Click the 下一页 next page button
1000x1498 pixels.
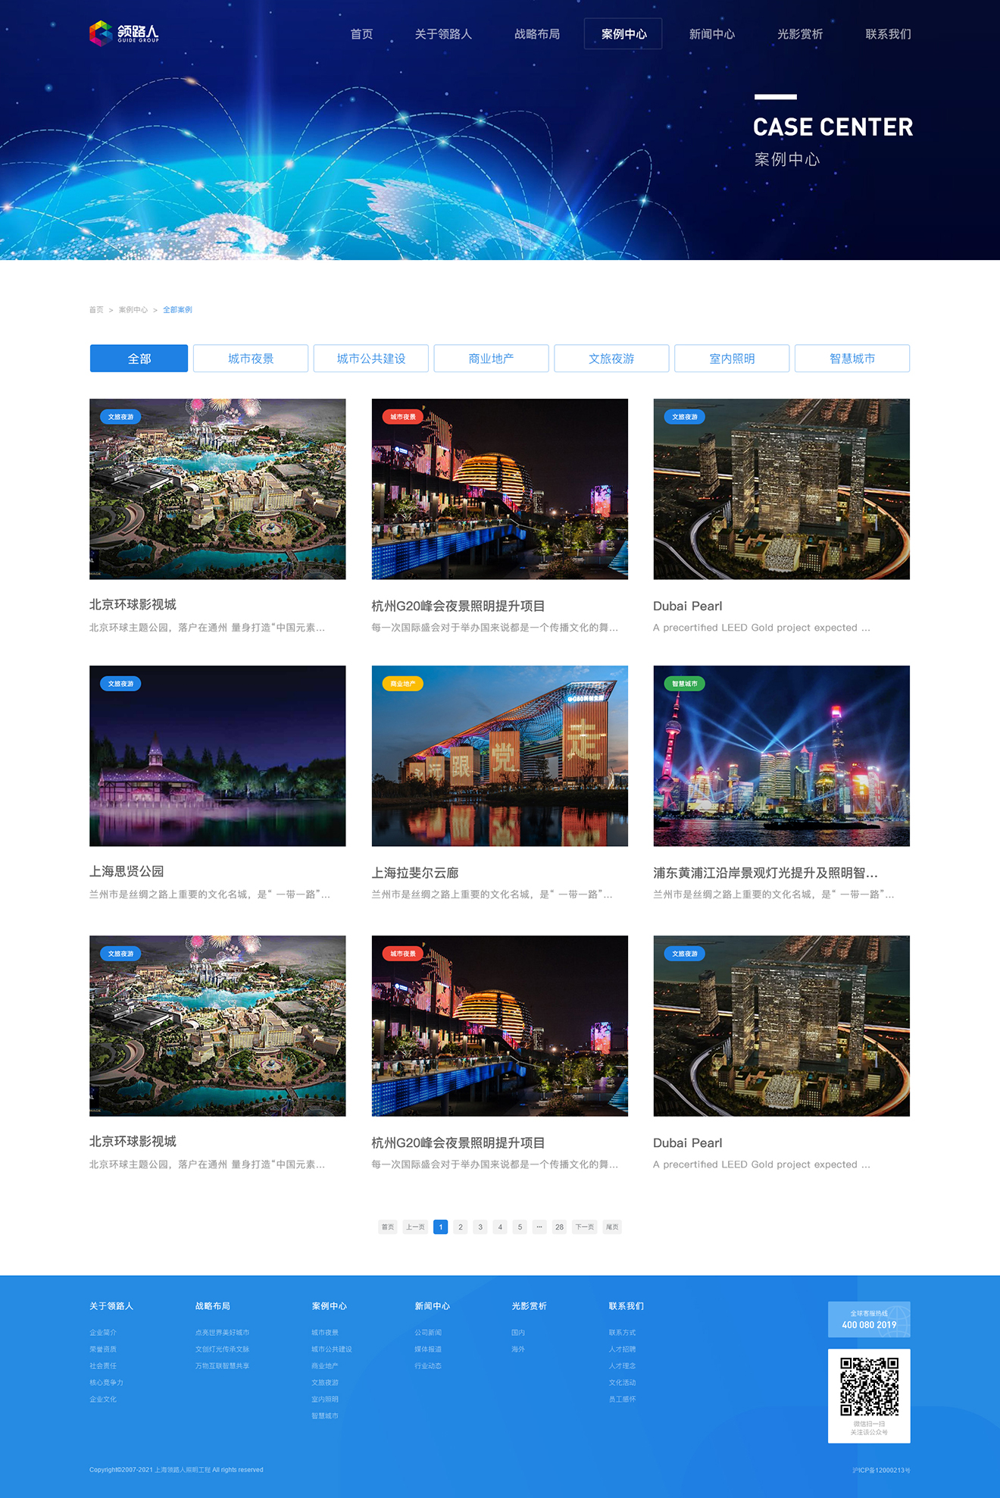(584, 1227)
